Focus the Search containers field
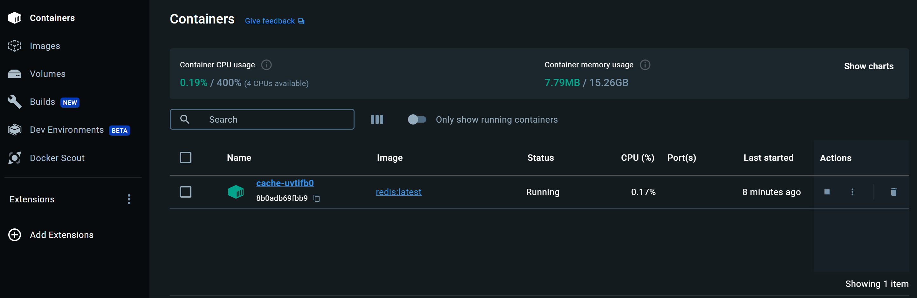This screenshot has width=917, height=298. (x=262, y=119)
